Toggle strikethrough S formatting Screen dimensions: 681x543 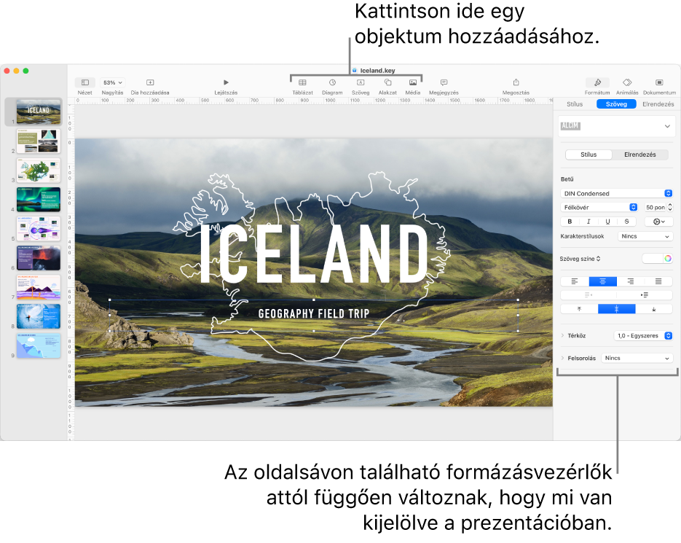[626, 222]
